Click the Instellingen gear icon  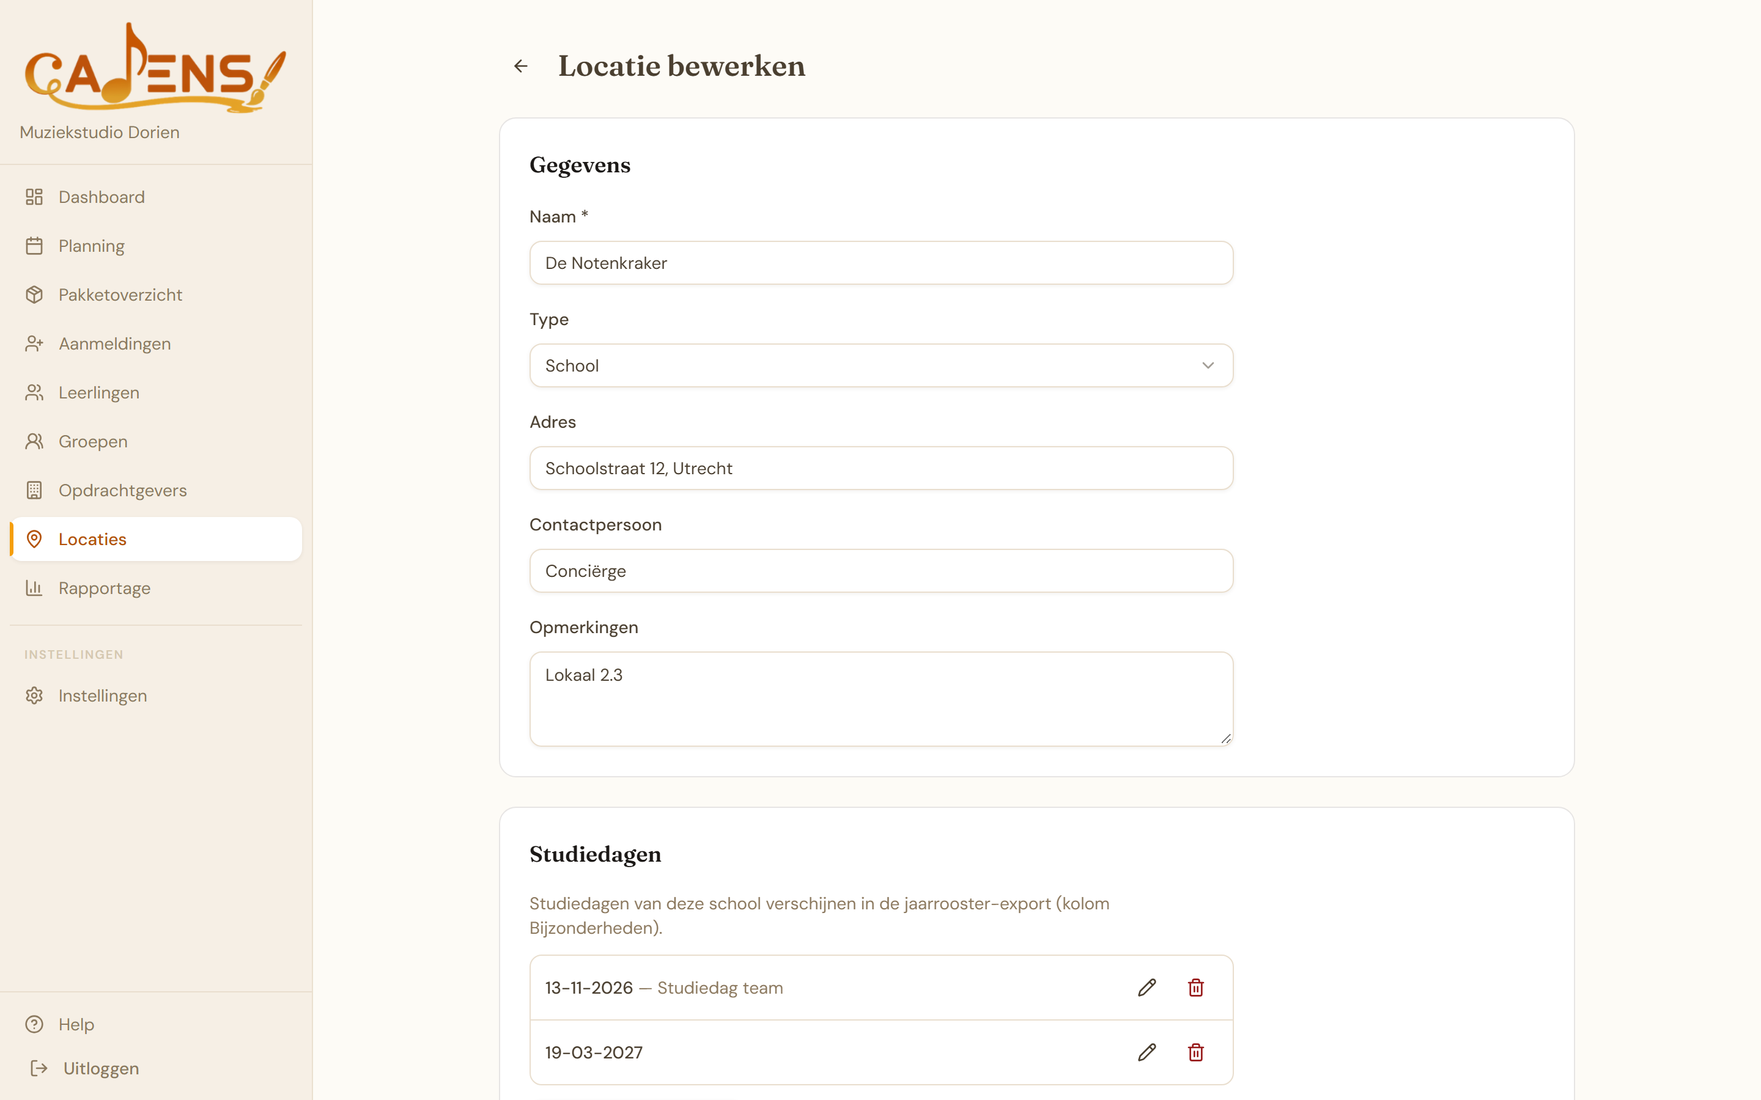34,695
